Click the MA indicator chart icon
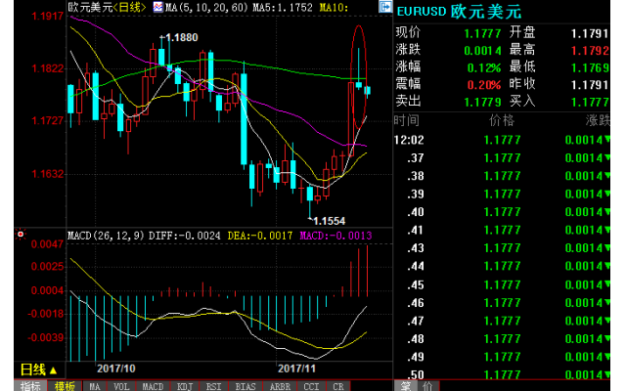Viewport: 626px width, 391px height. (156, 8)
